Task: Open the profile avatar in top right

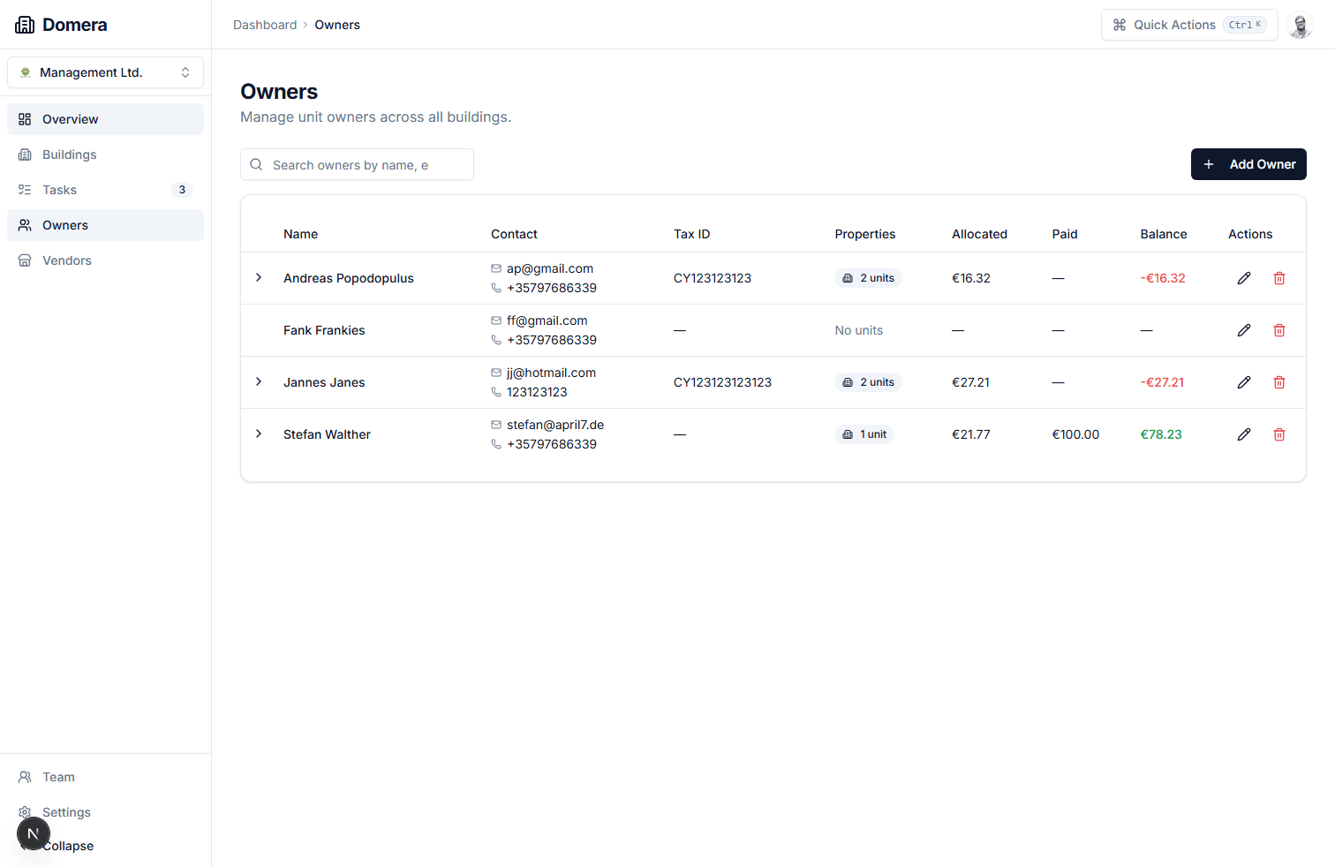Action: tap(1300, 25)
